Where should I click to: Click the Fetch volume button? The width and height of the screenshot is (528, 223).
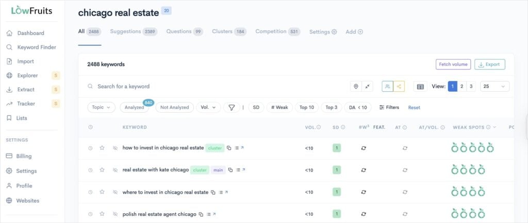[x=453, y=64]
